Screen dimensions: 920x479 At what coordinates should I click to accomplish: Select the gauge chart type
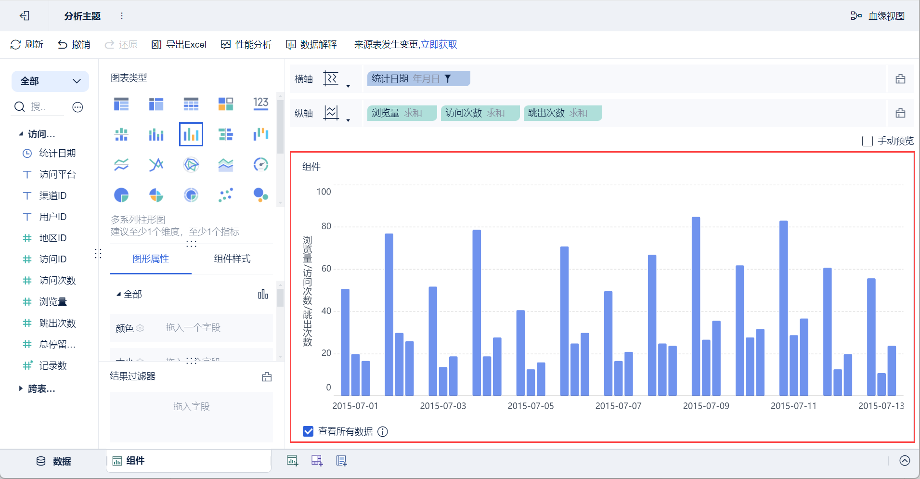260,164
